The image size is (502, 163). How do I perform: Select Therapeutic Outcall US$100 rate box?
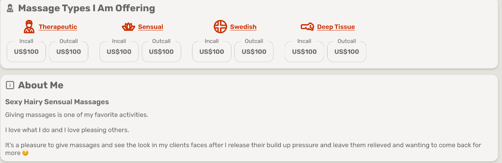pyautogui.click(x=69, y=52)
